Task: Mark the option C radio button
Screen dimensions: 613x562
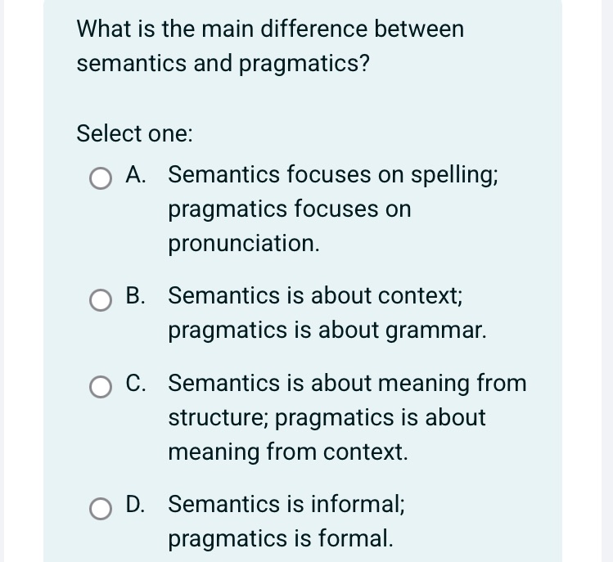Action: [101, 387]
